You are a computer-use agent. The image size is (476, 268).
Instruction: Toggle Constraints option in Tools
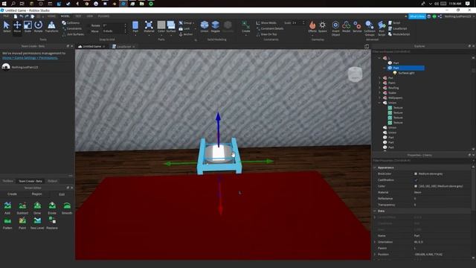point(72,28)
